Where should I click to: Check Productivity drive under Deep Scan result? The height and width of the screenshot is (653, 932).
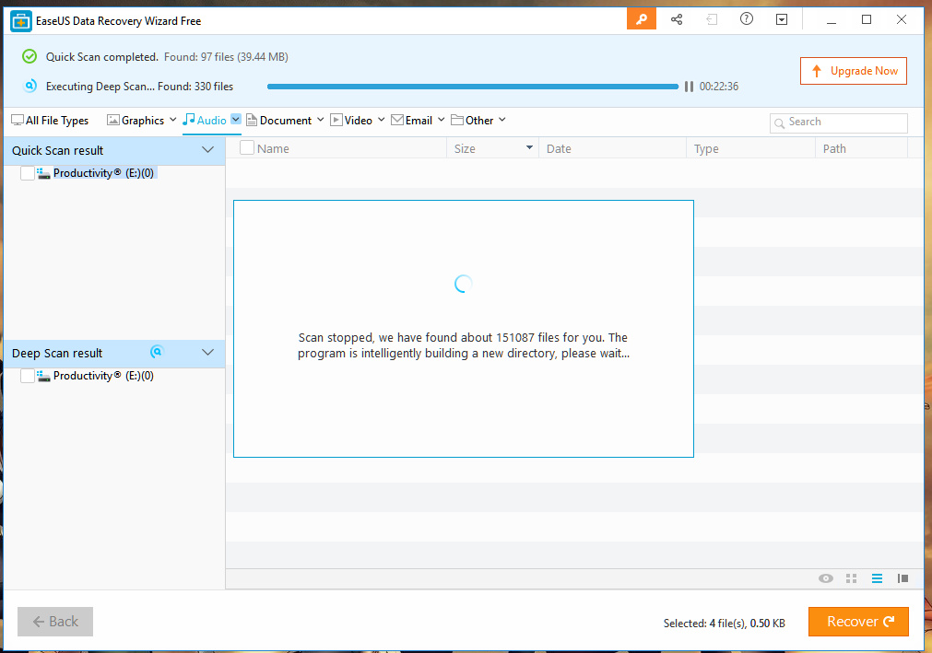(x=28, y=376)
